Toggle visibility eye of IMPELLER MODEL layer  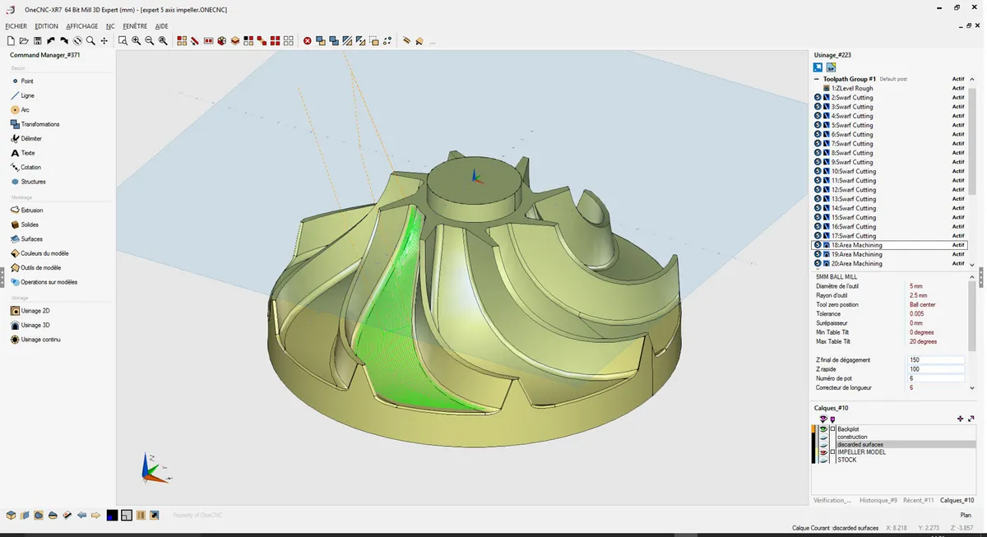(823, 452)
